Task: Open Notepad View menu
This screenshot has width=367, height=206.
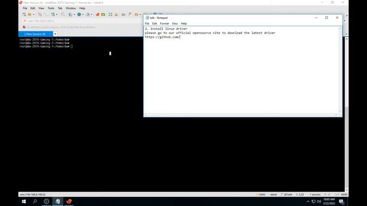Action: pos(175,23)
